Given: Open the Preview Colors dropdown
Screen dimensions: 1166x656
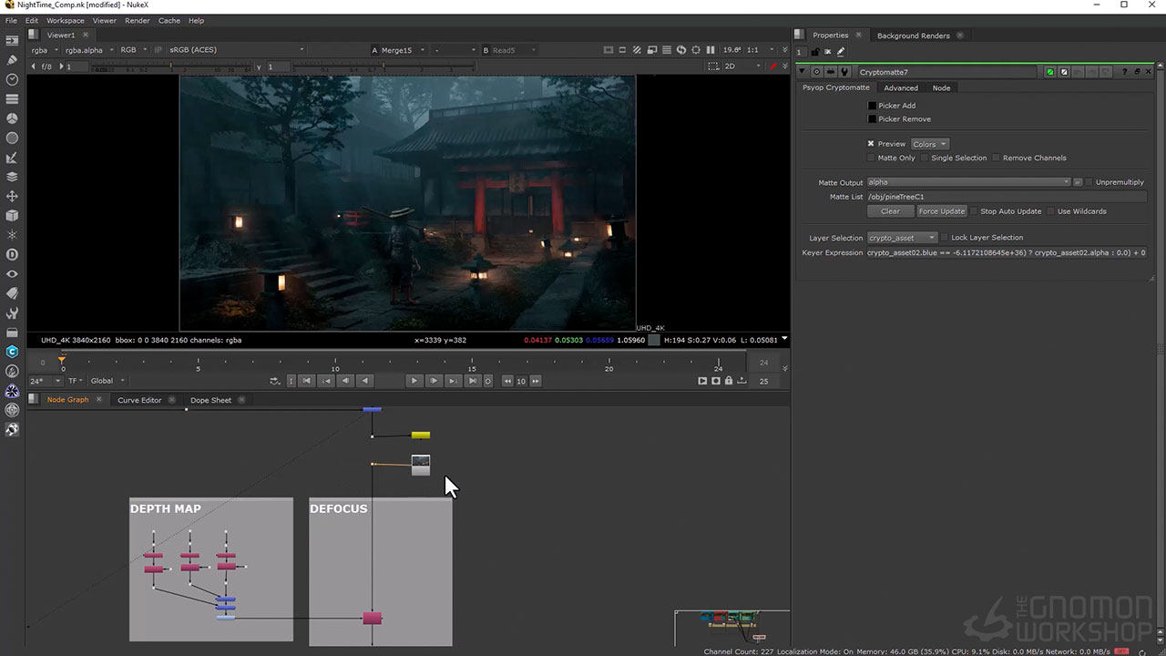Looking at the screenshot, I should coord(929,144).
